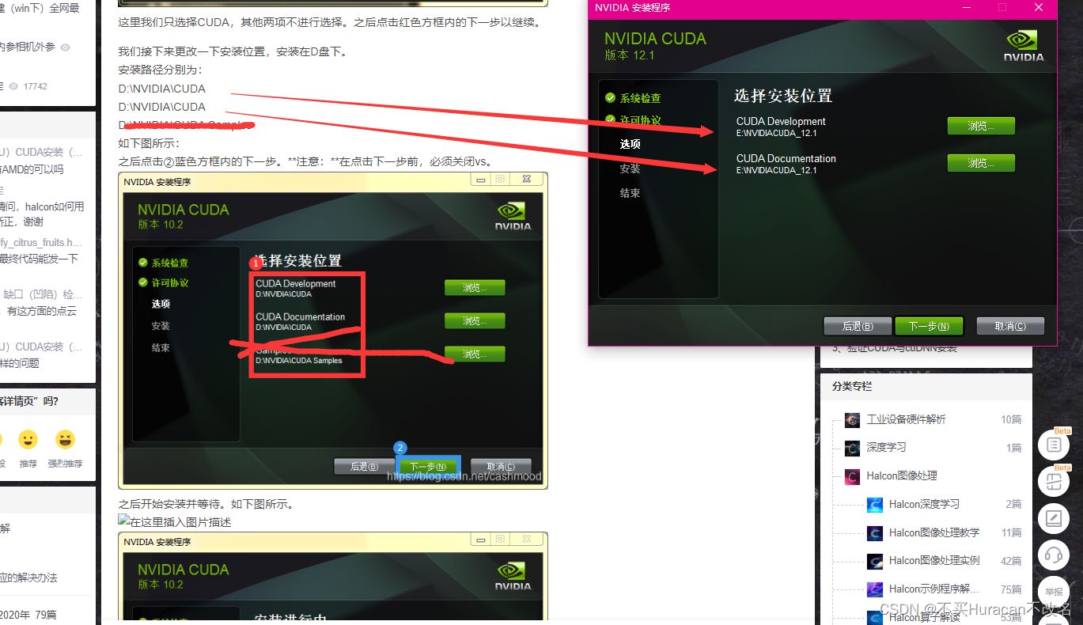This screenshot has height=625, width=1083.
Task: Click the eye icon beside 内参相机外参
Action: (x=66, y=47)
